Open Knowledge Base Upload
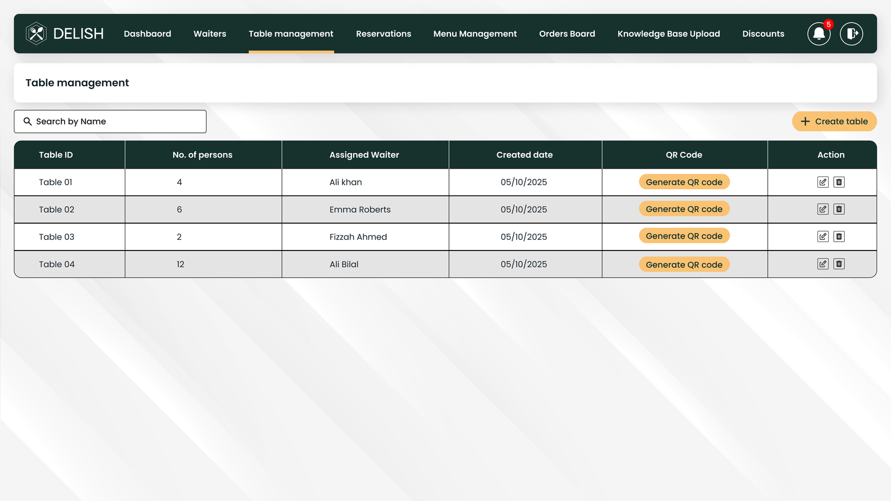The width and height of the screenshot is (891, 501). click(x=669, y=34)
